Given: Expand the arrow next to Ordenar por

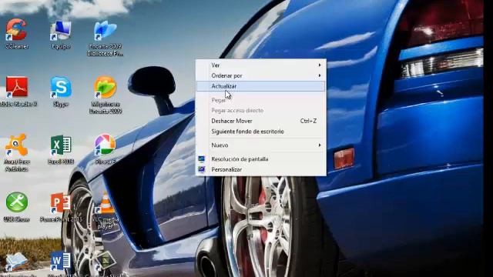Looking at the screenshot, I should (320, 75).
